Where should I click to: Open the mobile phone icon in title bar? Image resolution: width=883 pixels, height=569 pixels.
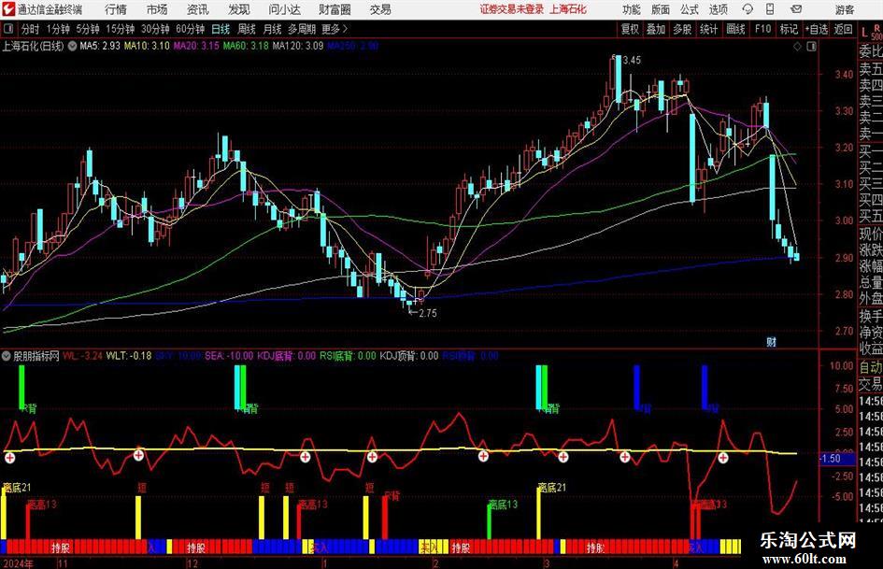(770, 9)
